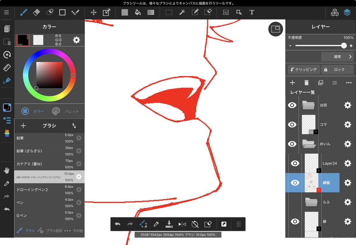
Task: Toggle the Layers panel stack icon
Action: tap(347, 12)
